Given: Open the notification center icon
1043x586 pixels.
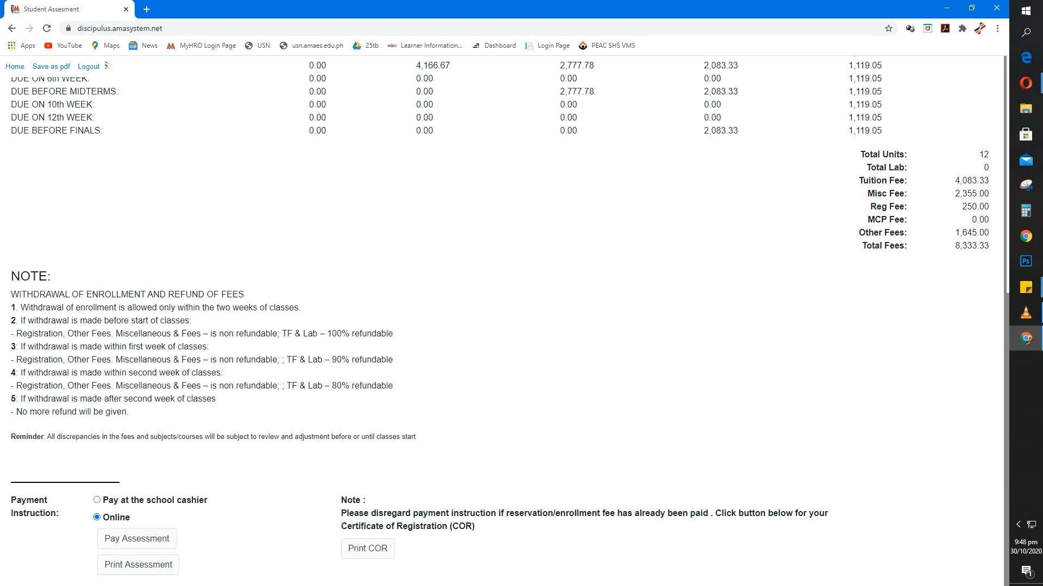Looking at the screenshot, I should tap(1026, 571).
